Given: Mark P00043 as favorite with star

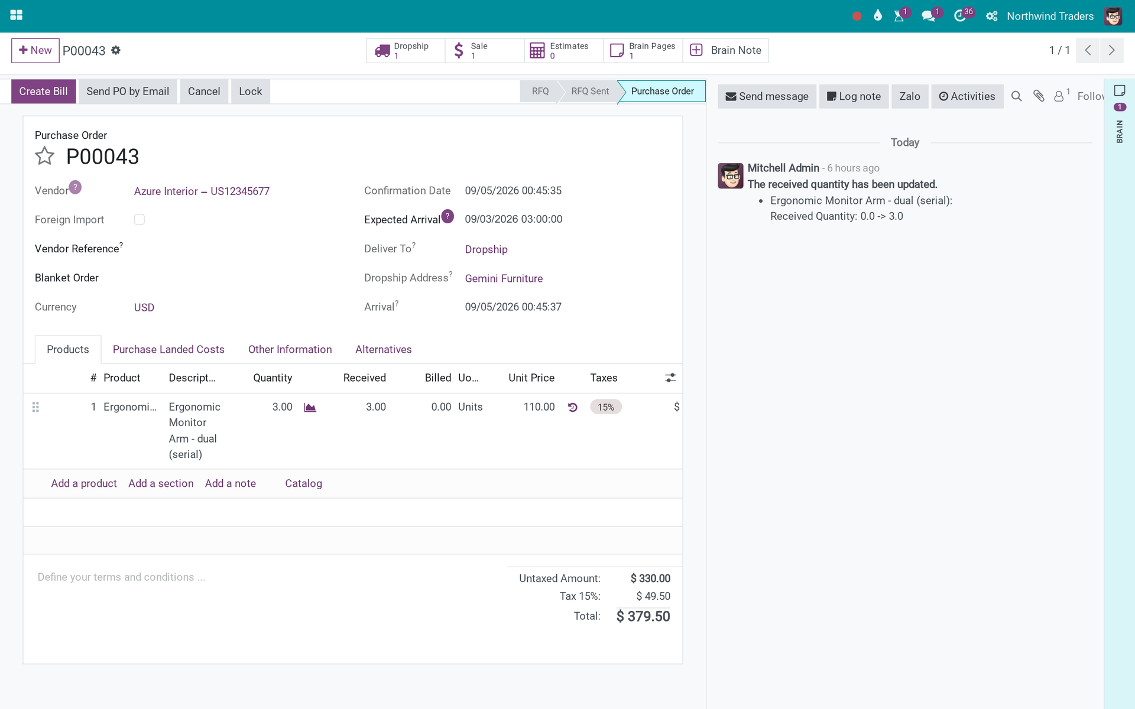Looking at the screenshot, I should [x=45, y=157].
